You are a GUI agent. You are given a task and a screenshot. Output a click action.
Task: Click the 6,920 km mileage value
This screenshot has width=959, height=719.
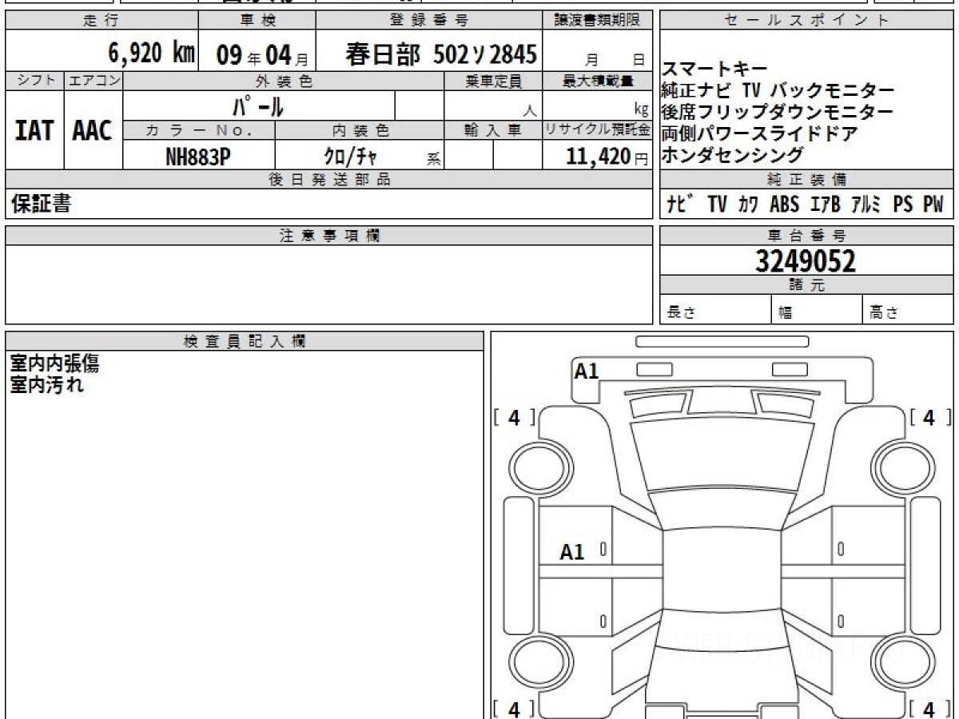(x=152, y=54)
